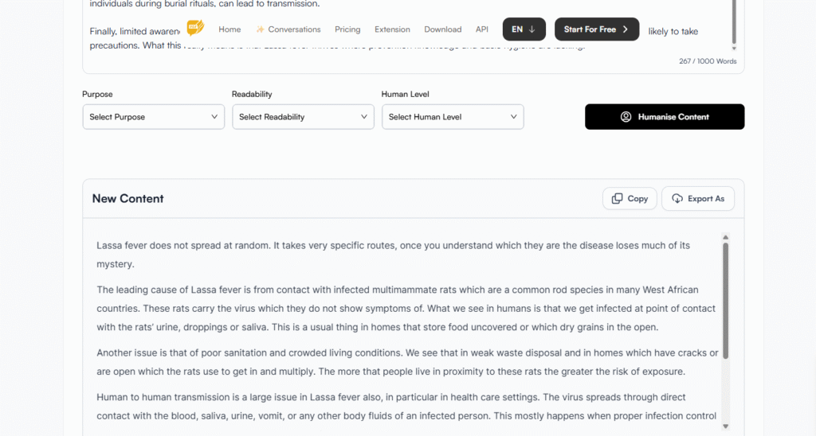This screenshot has height=436, width=816.
Task: Click the yellow site logo icon
Action: [195, 29]
